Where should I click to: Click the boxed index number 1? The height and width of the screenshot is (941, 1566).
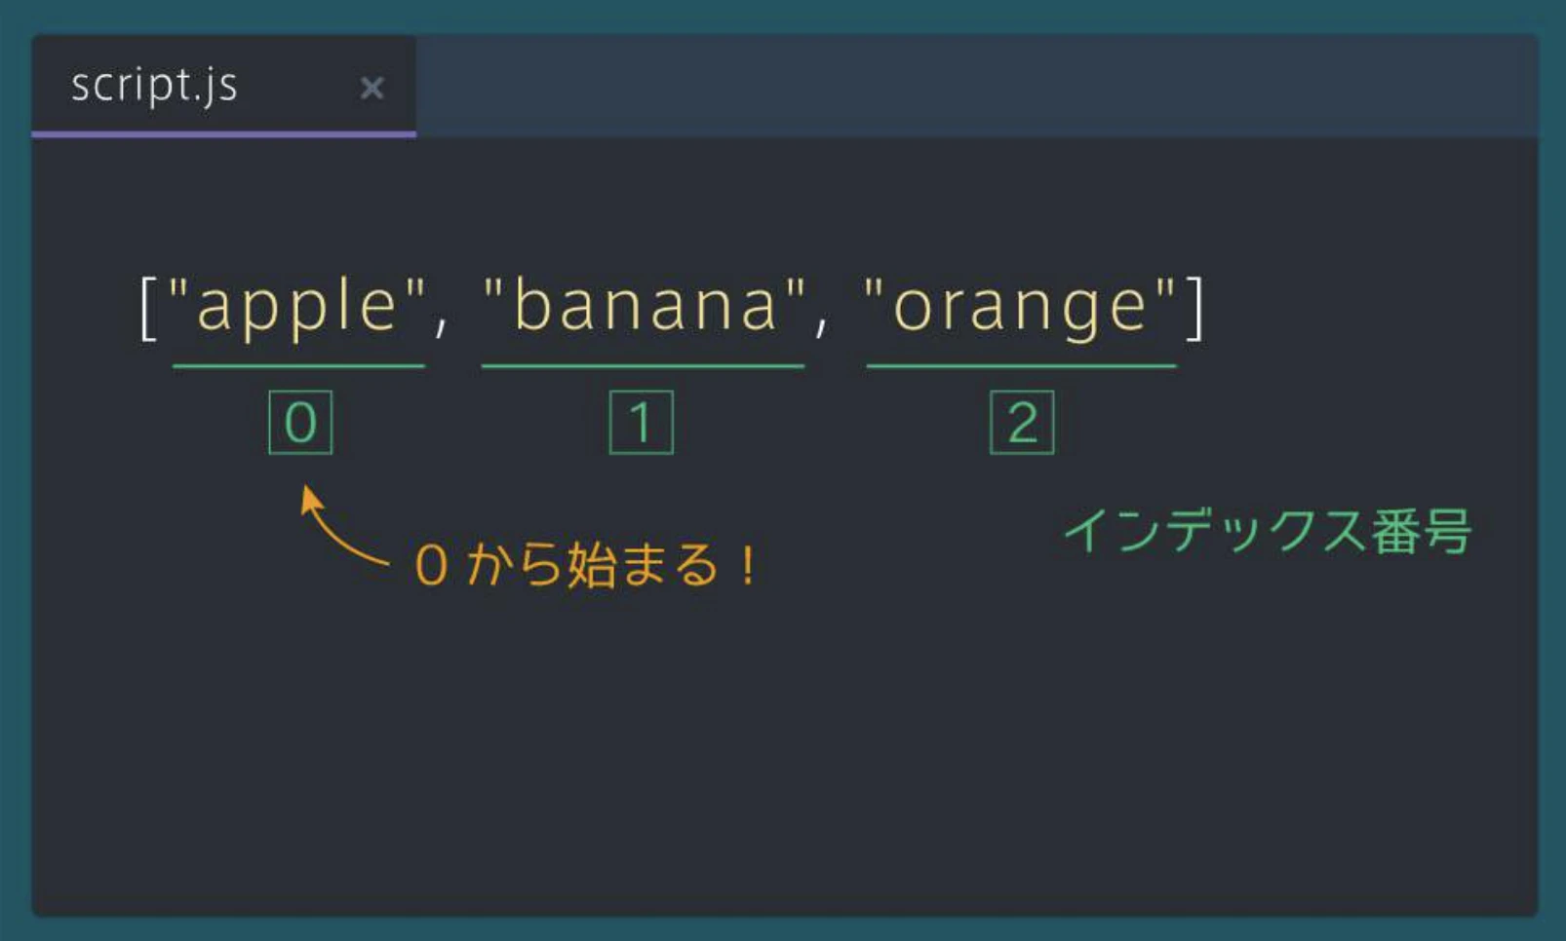641,423
